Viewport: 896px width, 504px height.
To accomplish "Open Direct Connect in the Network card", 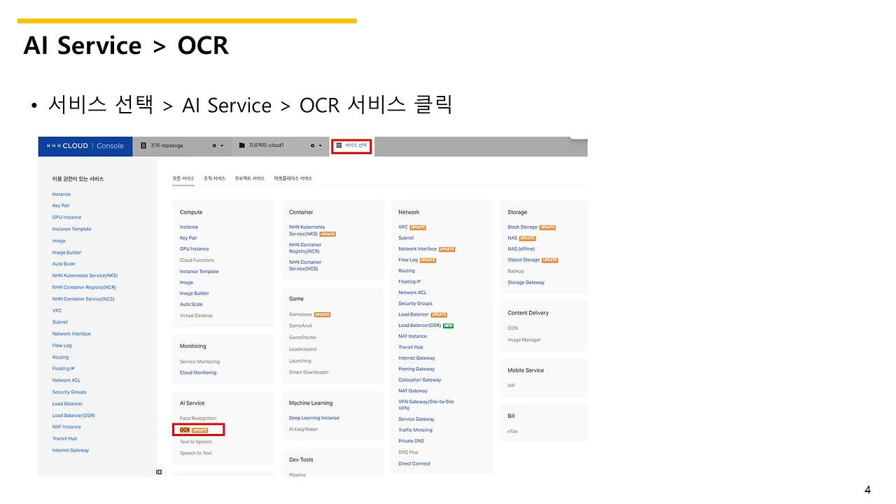I will click(x=414, y=463).
